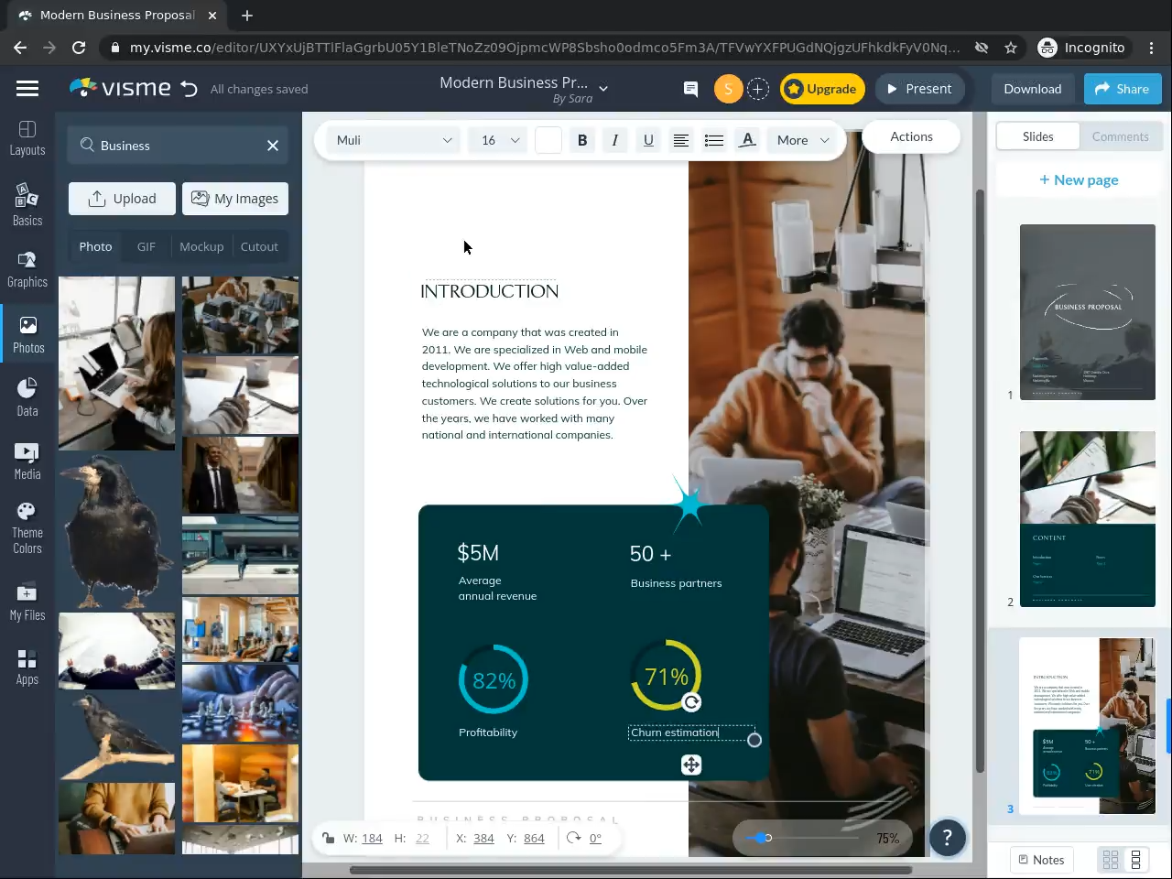Open the text color tool
1172x879 pixels.
(x=747, y=140)
